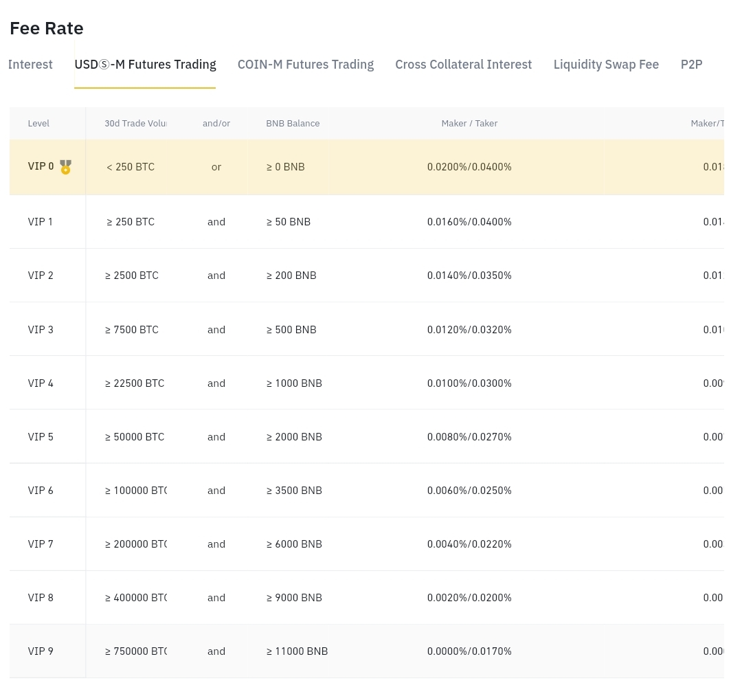Click the 'or' cell in VIP 0 row
The width and height of the screenshot is (742, 694).
point(216,167)
